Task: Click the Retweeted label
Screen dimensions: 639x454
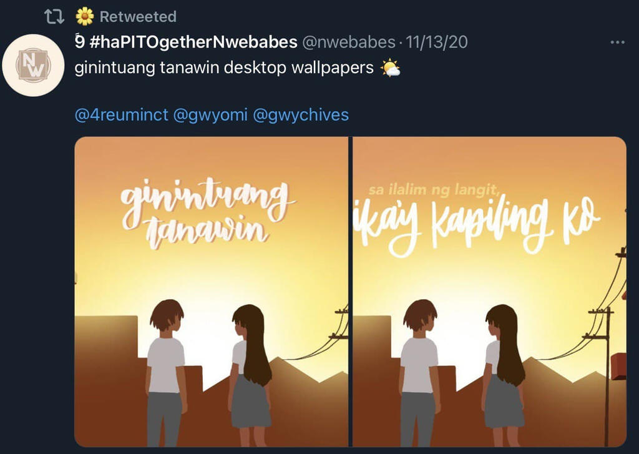Action: pyautogui.click(x=138, y=17)
